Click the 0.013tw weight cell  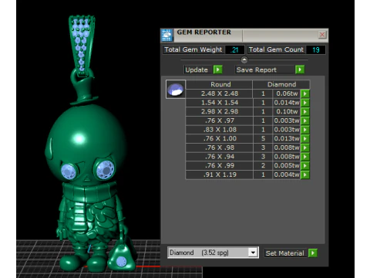point(287,139)
